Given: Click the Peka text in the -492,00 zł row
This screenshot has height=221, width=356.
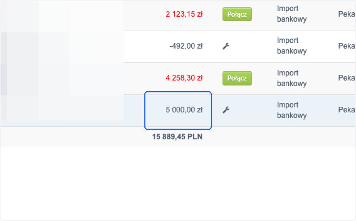Looking at the screenshot, I should 347,46.
